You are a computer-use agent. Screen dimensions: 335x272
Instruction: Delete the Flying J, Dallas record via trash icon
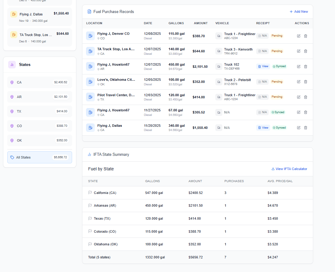coord(306,127)
